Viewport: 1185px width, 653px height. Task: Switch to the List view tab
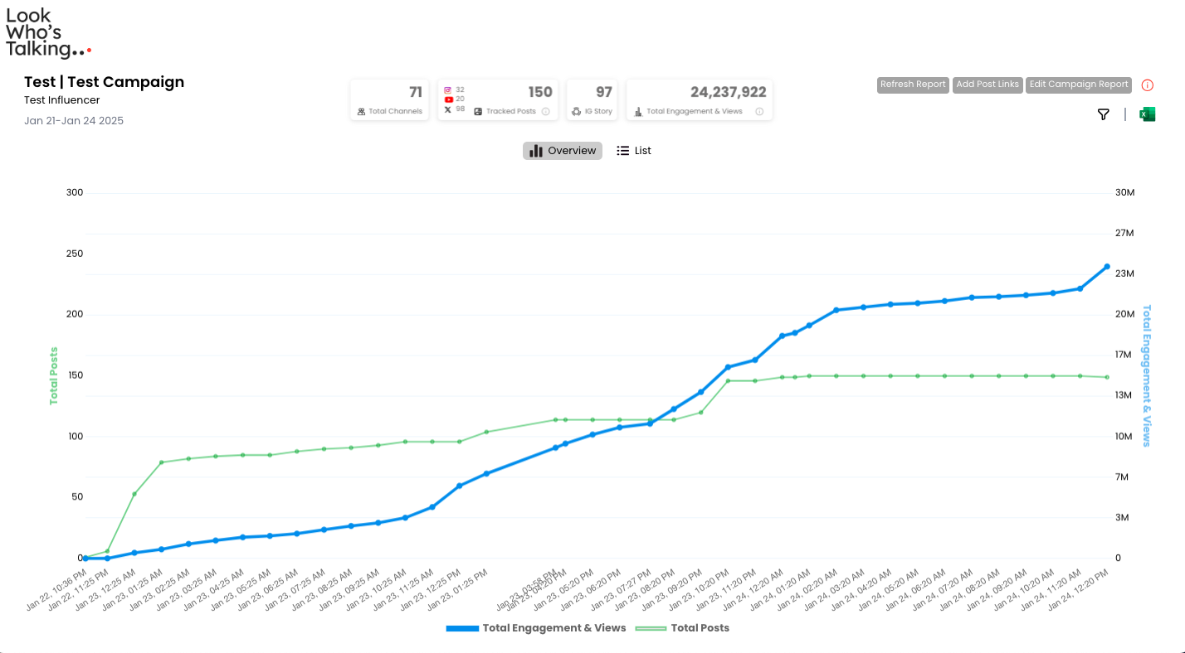(x=634, y=151)
